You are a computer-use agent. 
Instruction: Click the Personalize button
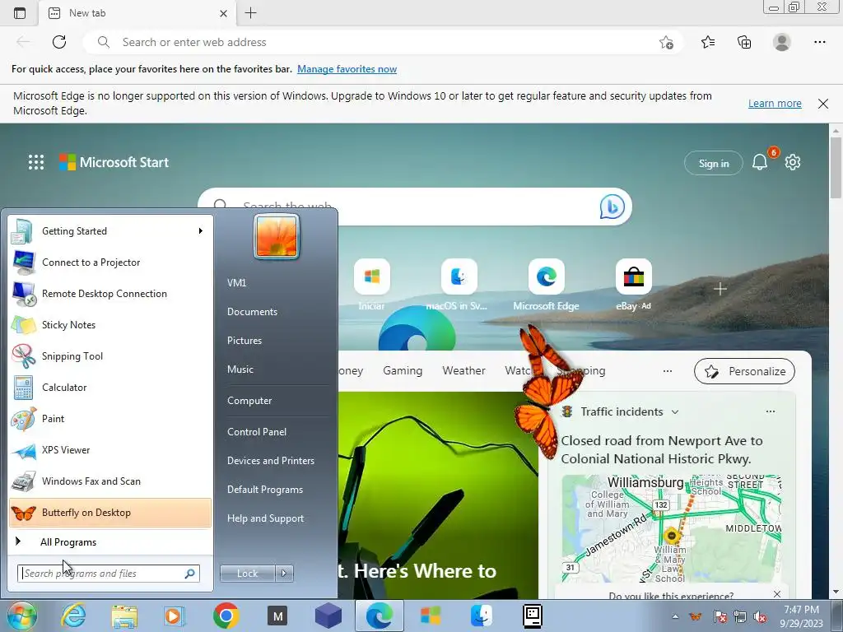click(744, 371)
